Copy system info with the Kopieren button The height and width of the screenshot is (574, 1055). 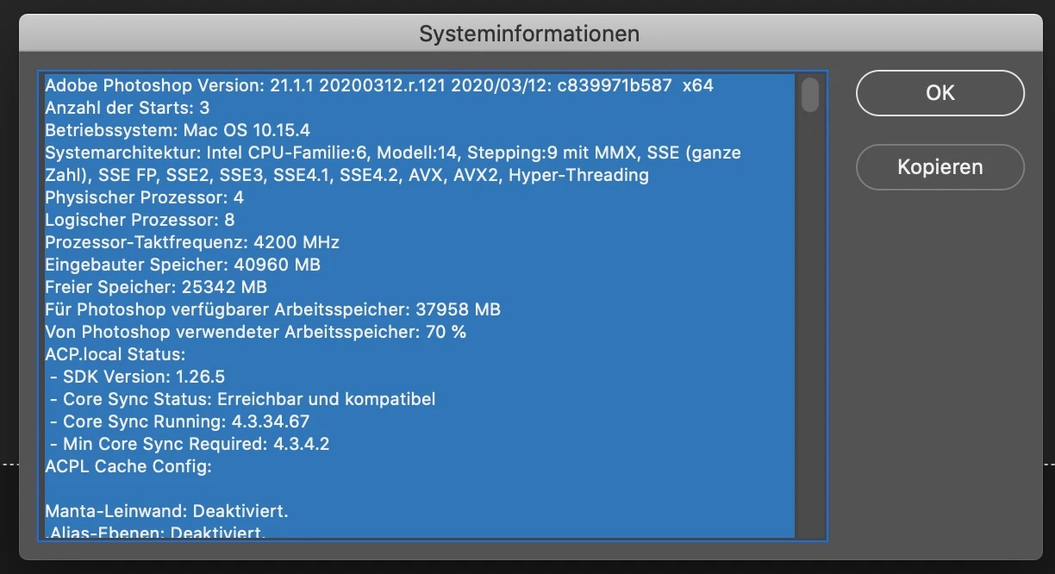coord(940,166)
